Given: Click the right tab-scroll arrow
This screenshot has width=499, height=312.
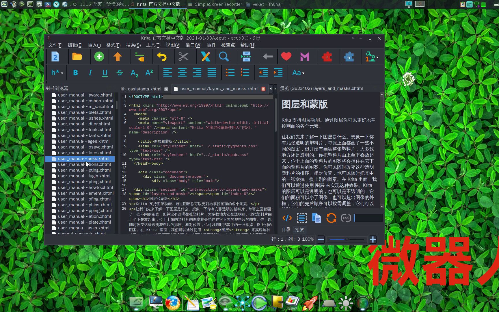Looking at the screenshot, I should 275,89.
